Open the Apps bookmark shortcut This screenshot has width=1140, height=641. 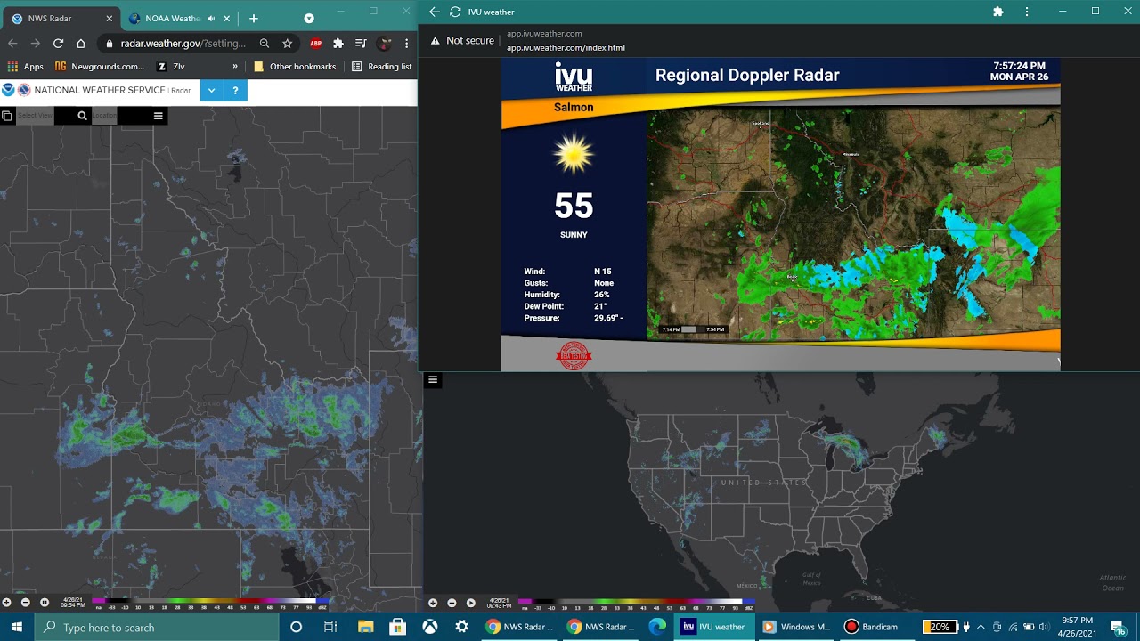25,67
